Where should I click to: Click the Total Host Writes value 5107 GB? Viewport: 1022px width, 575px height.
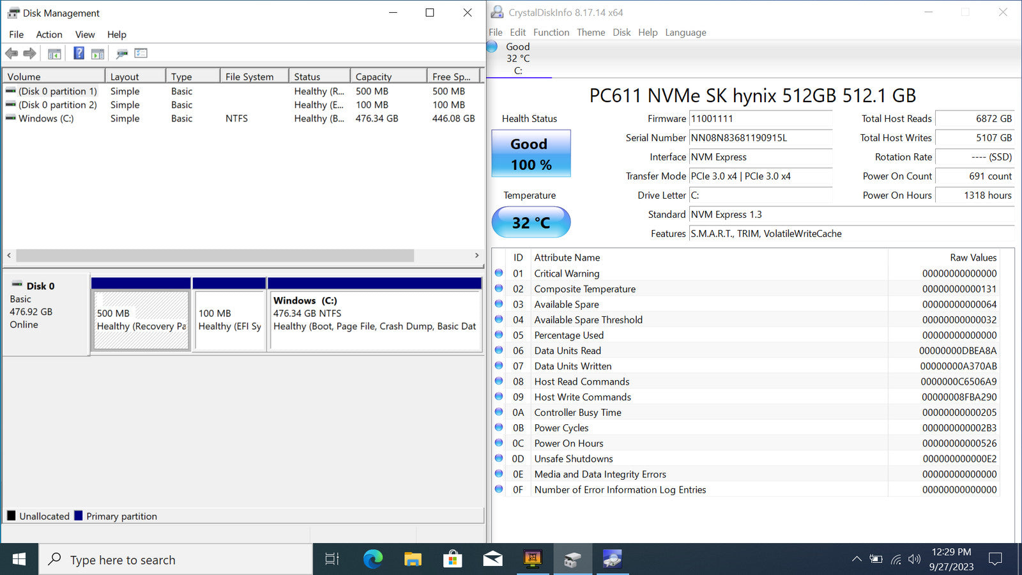pos(975,138)
